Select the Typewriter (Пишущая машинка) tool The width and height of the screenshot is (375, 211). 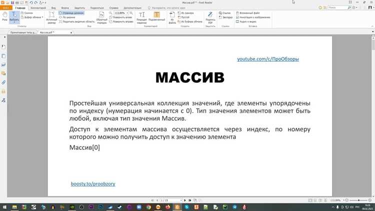tap(141, 18)
